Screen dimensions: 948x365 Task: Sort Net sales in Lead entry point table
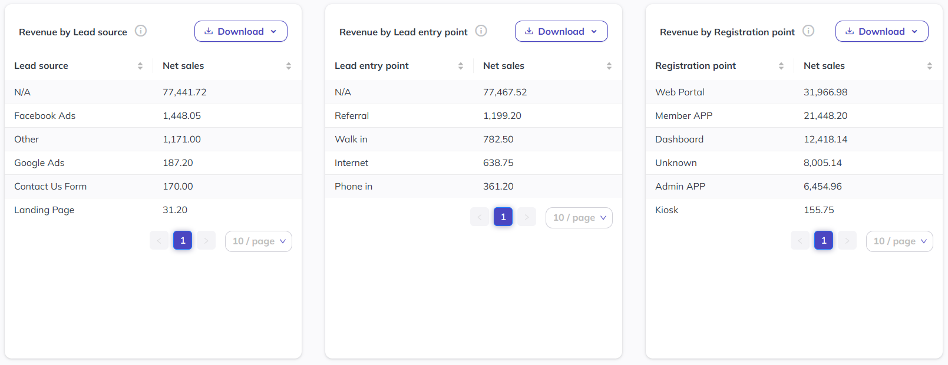(609, 66)
